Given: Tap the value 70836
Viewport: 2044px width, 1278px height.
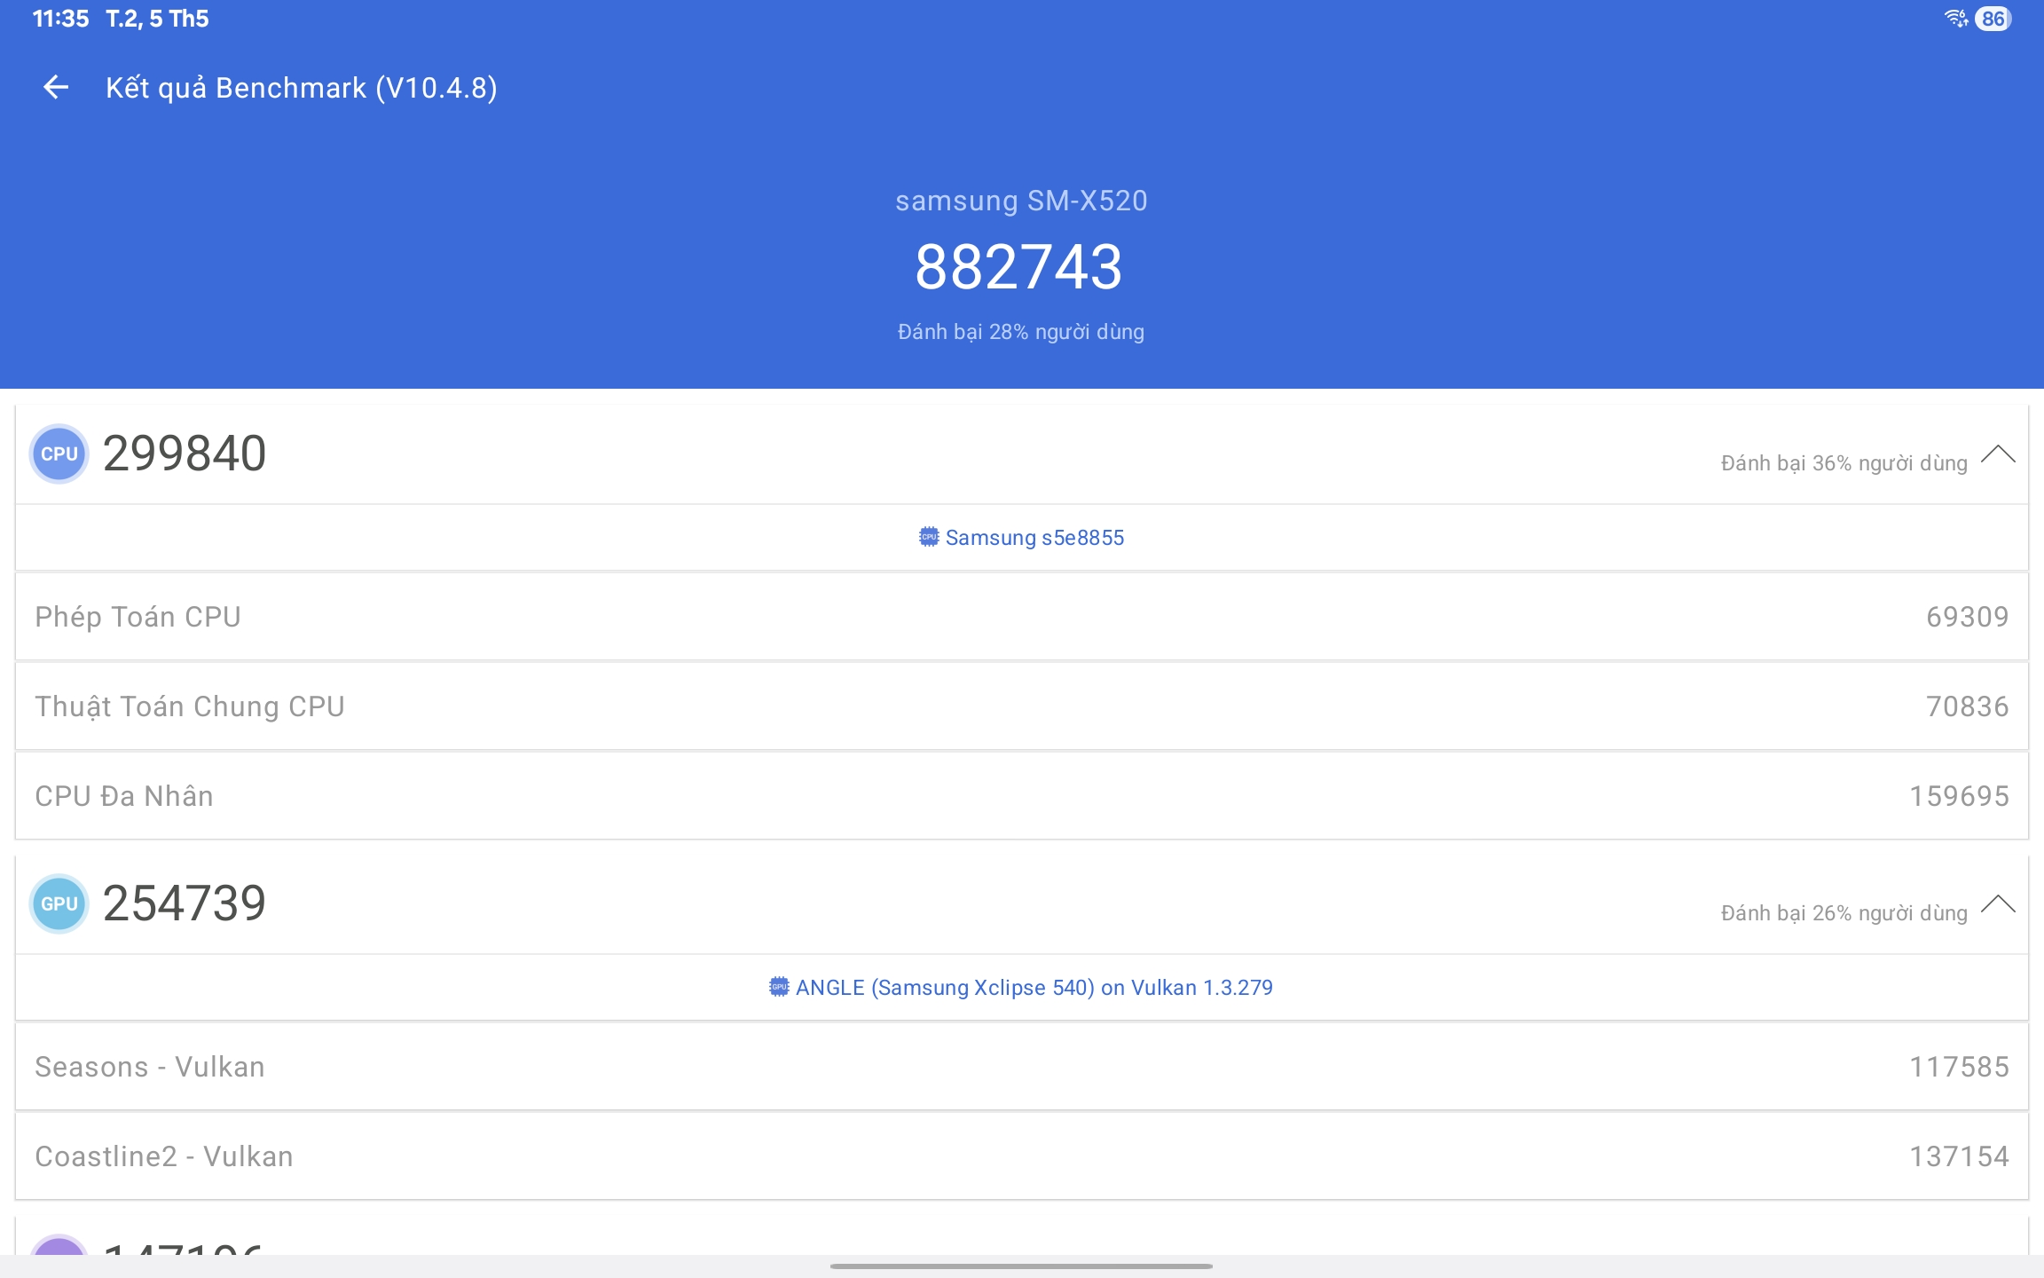Looking at the screenshot, I should (x=1968, y=706).
